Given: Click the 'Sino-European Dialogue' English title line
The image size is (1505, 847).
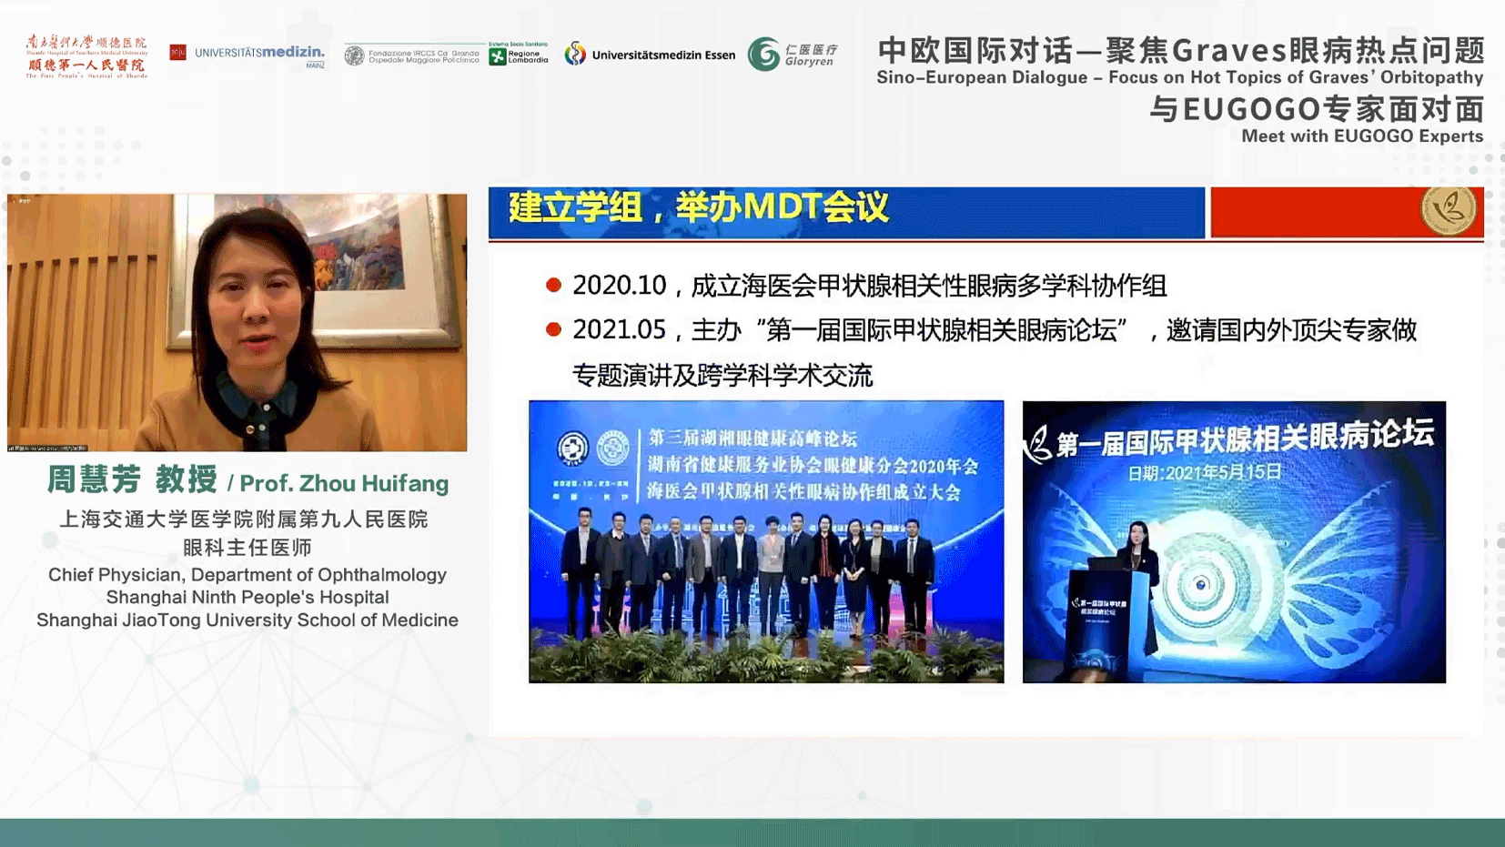Looking at the screenshot, I should [x=1179, y=77].
